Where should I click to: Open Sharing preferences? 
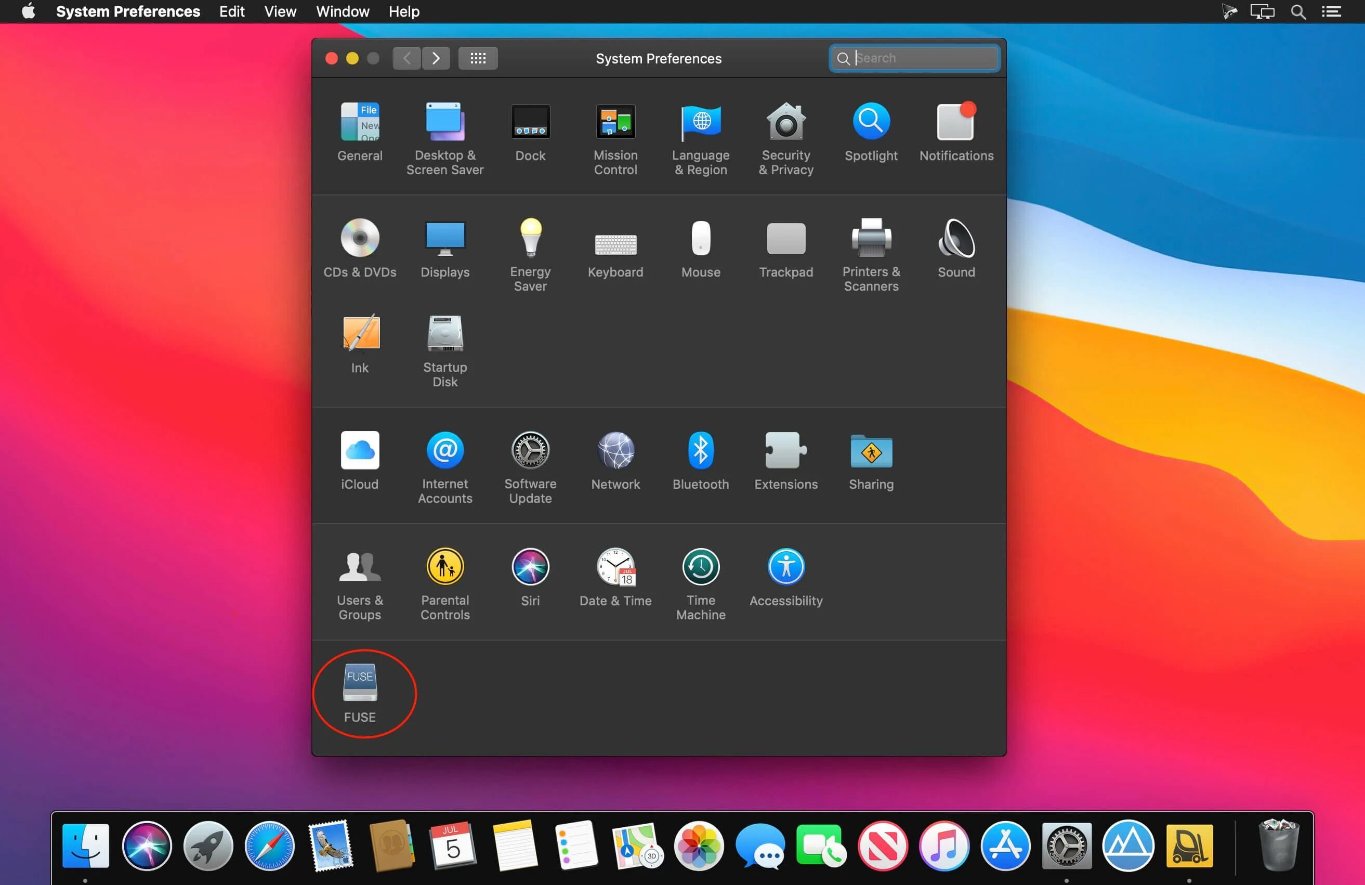[x=871, y=451]
